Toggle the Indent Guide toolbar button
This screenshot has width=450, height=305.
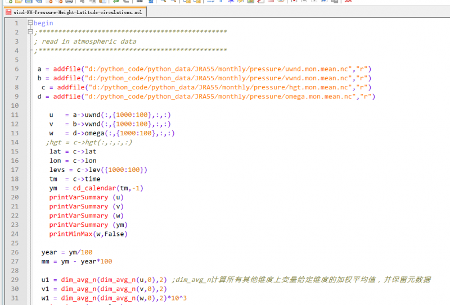(231, 1)
